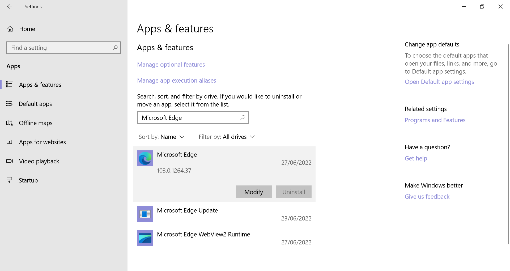Click the Edge WebView2 Runtime app icon
510x271 pixels.
coord(145,238)
